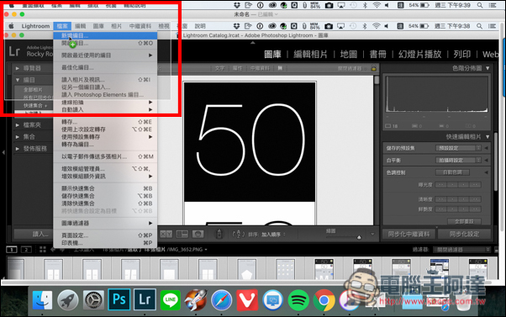Viewport: 506px width, 317px height.
Task: Launch LINE from the Dock
Action: [170, 299]
